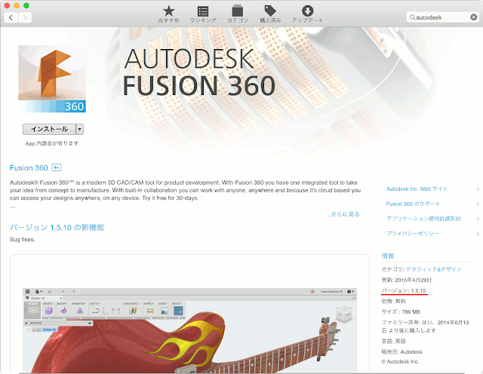This screenshot has width=483, height=374.
Task: Click the 4+ age rating badge
Action: [x=57, y=167]
